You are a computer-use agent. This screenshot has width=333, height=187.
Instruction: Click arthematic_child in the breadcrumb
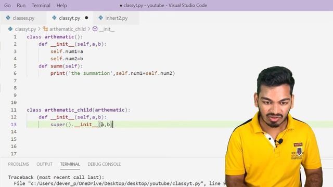(x=67, y=29)
